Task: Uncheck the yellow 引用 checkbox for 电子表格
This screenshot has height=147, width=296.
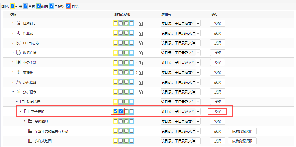Action: (x=116, y=111)
